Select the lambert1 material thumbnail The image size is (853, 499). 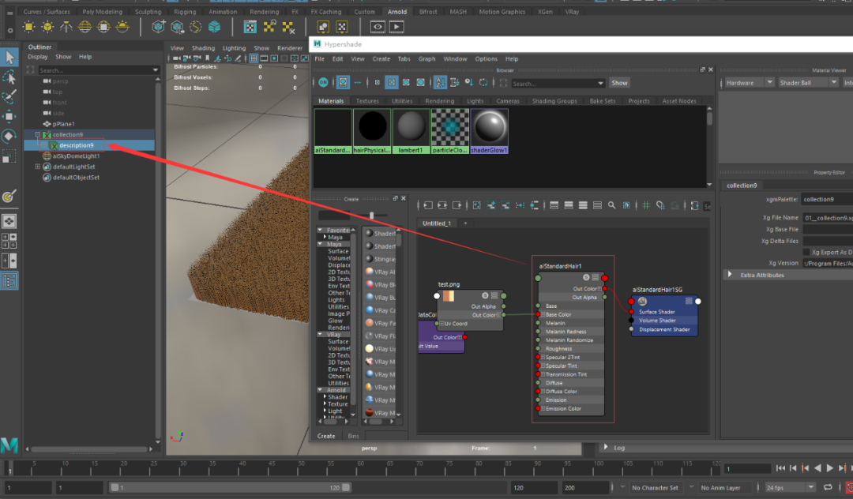coord(411,131)
